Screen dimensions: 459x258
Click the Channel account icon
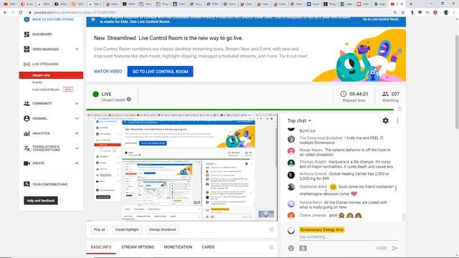pos(27,118)
